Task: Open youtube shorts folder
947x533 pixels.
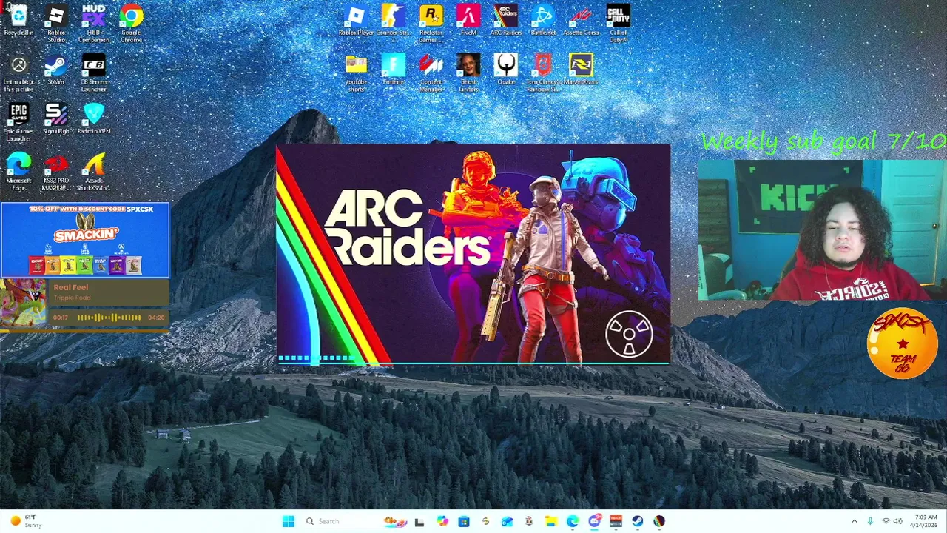Action: 356,73
